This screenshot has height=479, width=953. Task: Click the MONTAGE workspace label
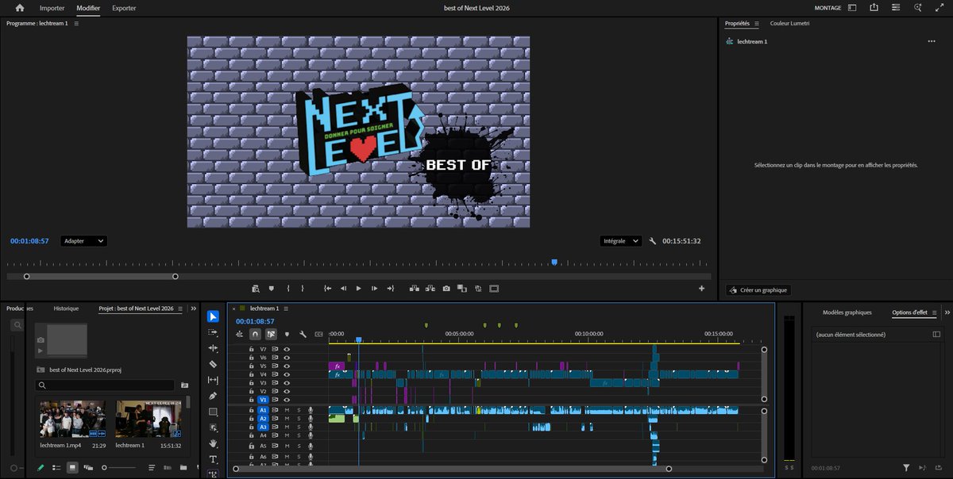[x=828, y=8]
